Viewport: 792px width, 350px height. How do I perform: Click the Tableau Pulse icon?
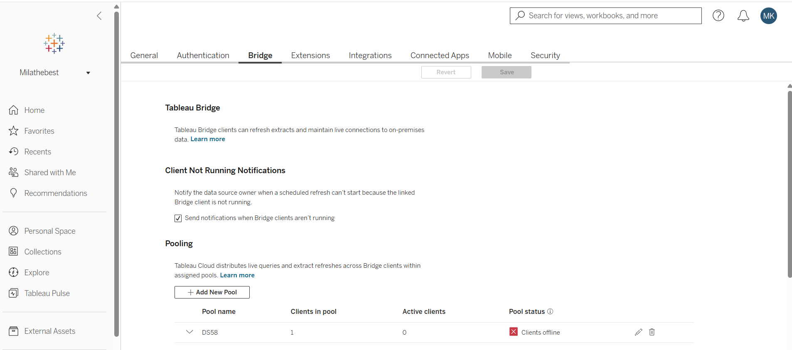click(x=14, y=293)
